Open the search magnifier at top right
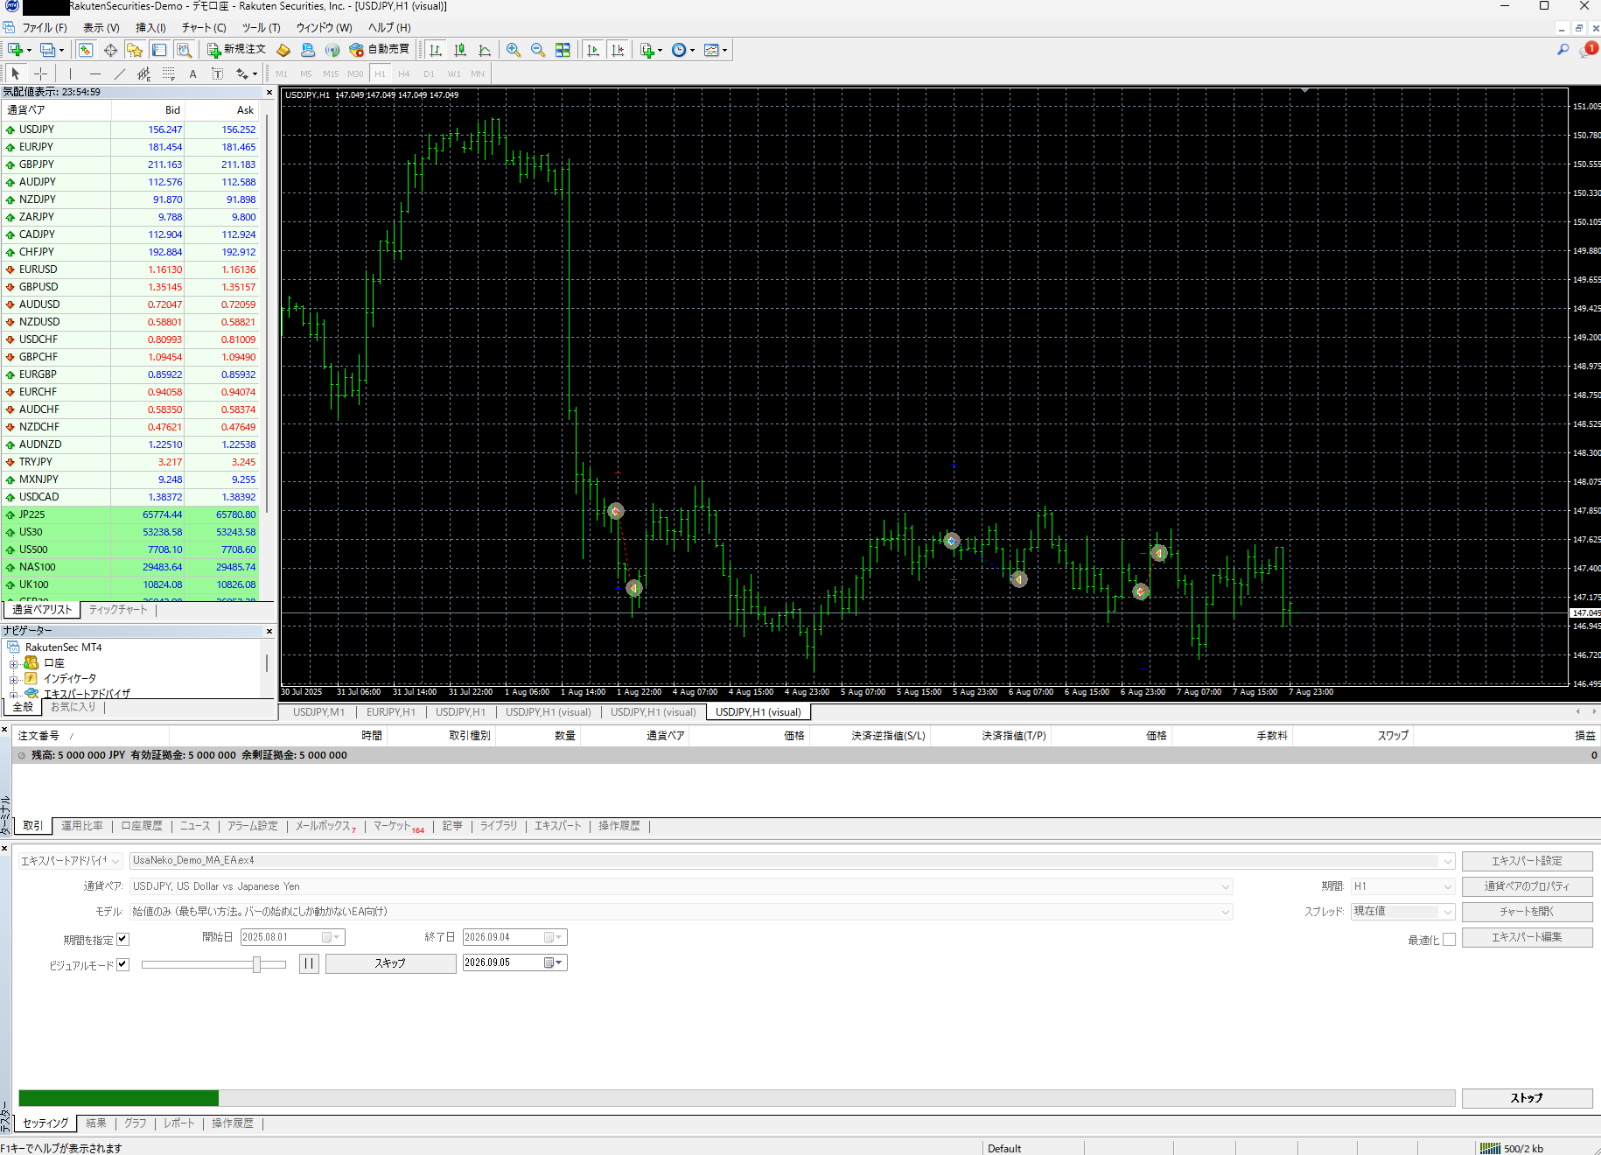Viewport: 1601px width, 1155px height. point(1563,50)
